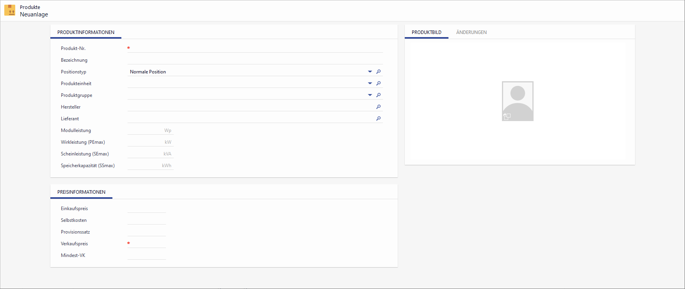
Task: Expand the Produktgruppe dropdown arrow
Action: click(370, 95)
